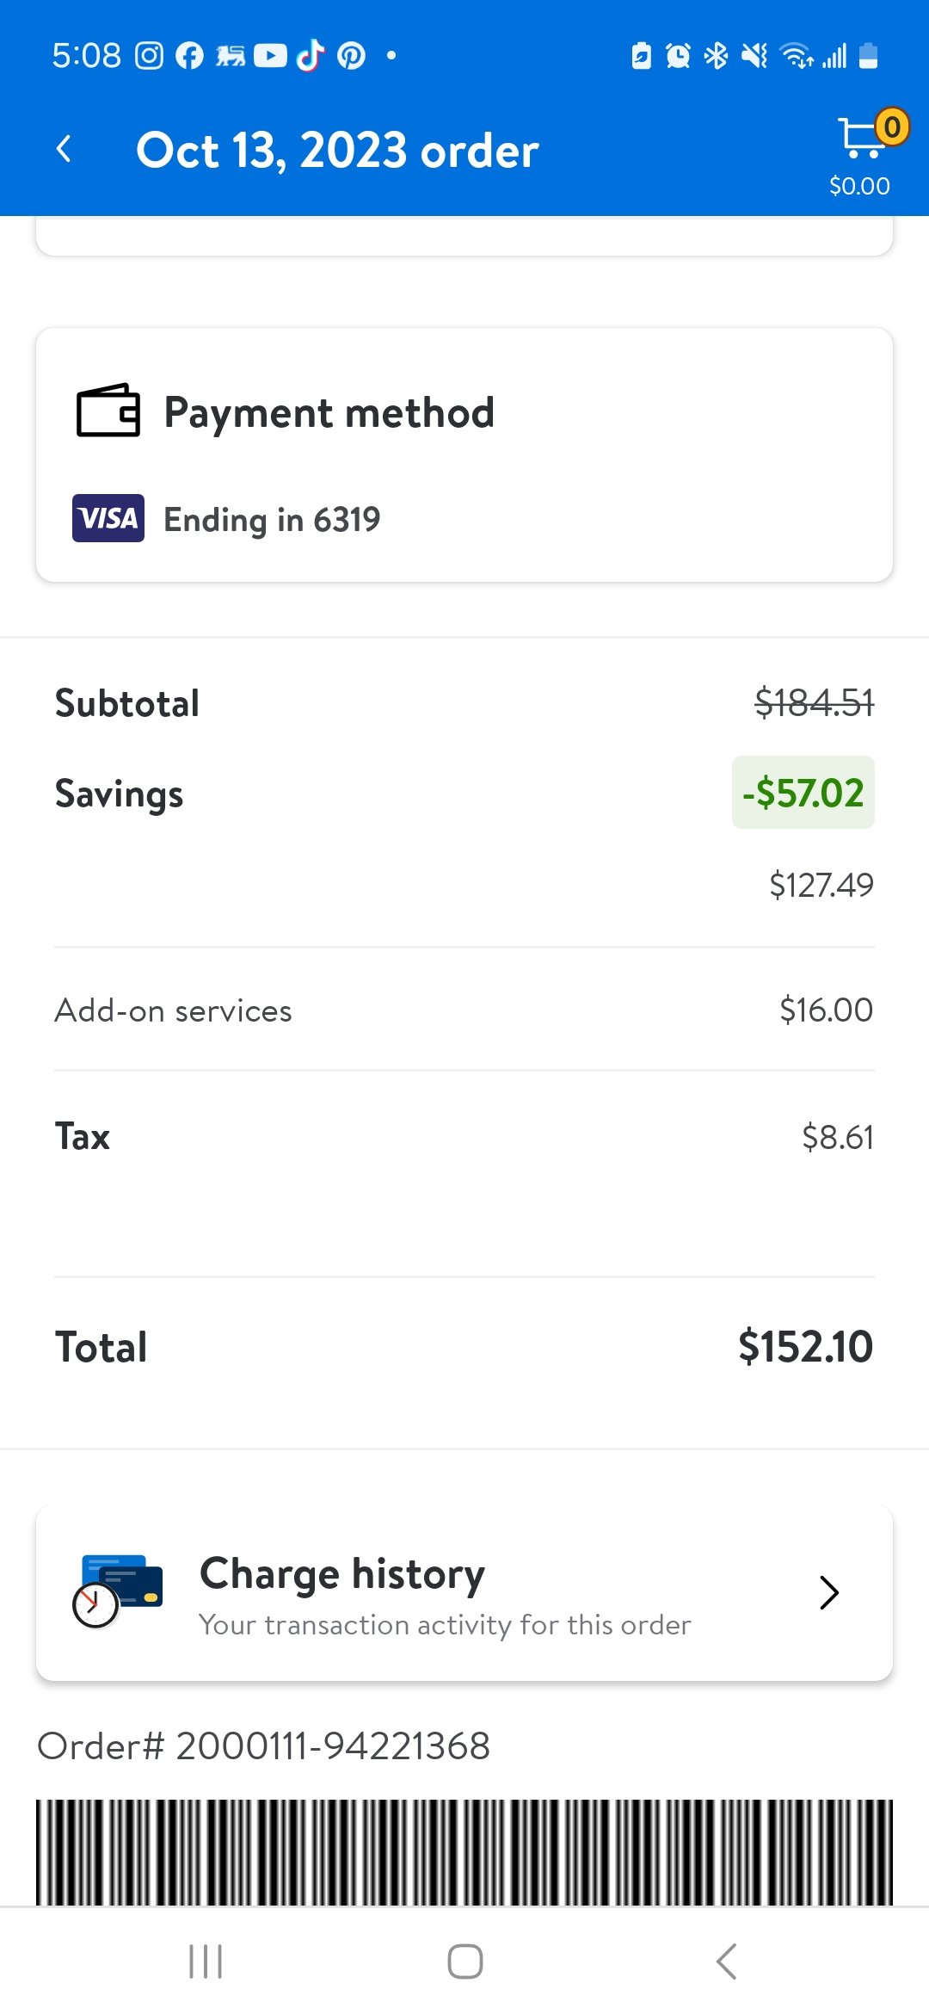Tap the wallet icon beside Payment method
Image resolution: width=929 pixels, height=2014 pixels.
[108, 411]
